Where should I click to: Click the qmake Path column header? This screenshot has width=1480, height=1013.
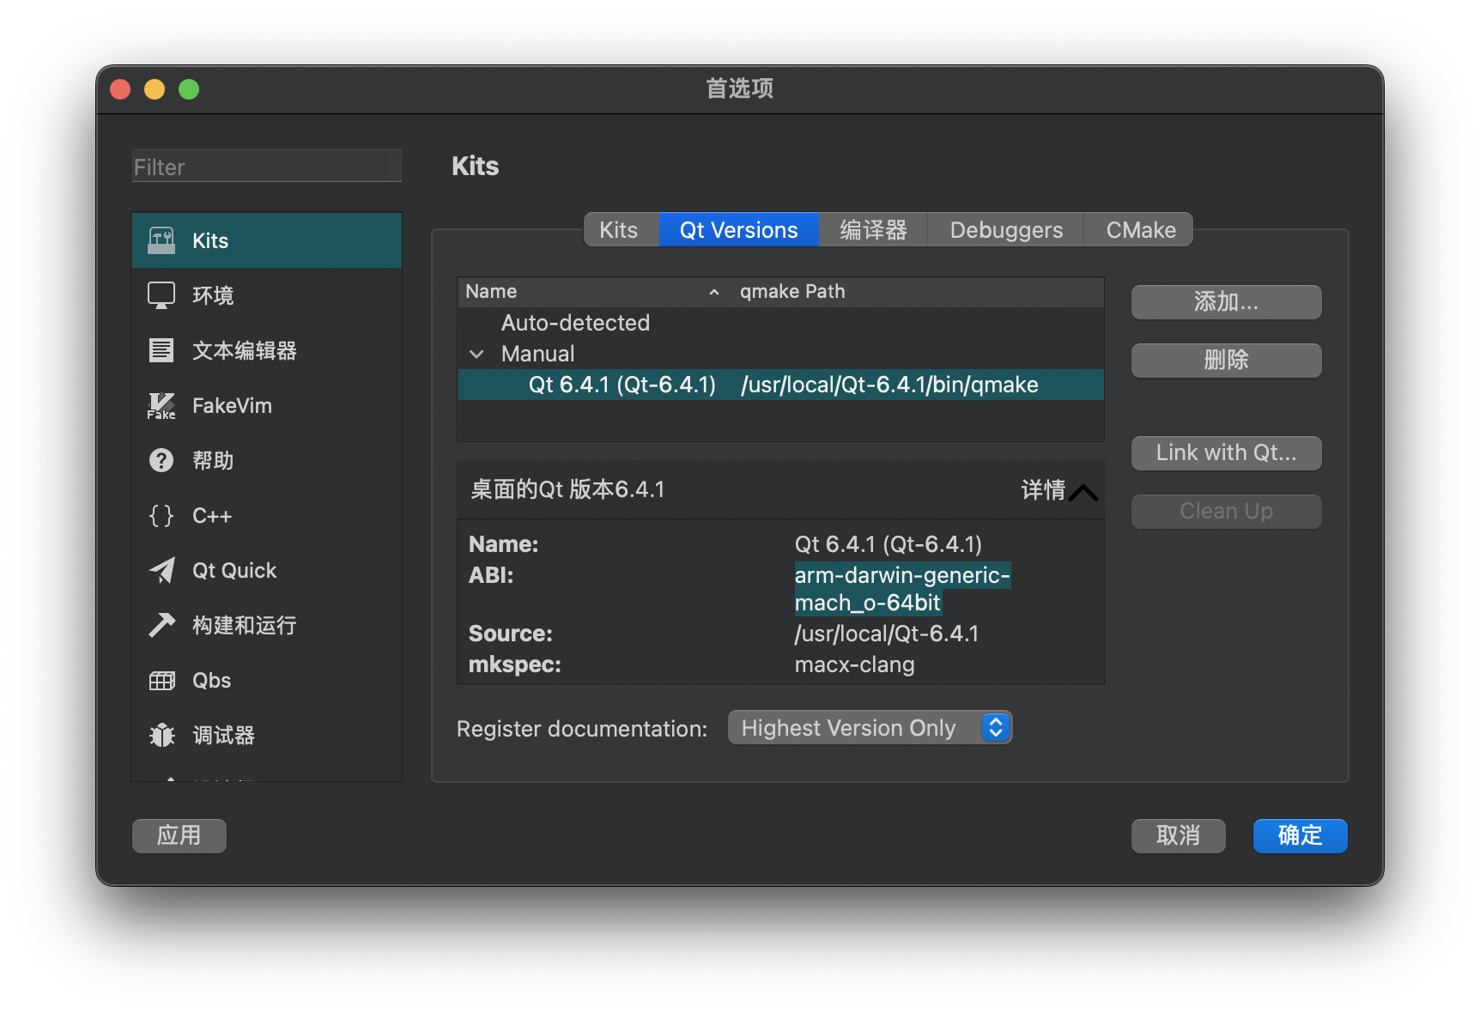917,292
